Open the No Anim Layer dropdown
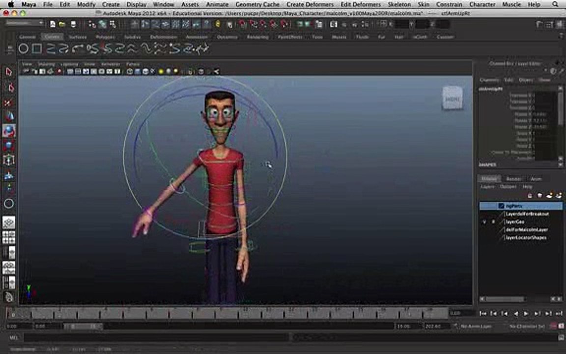Screen dimensions: 566x354 pyautogui.click(x=476, y=326)
